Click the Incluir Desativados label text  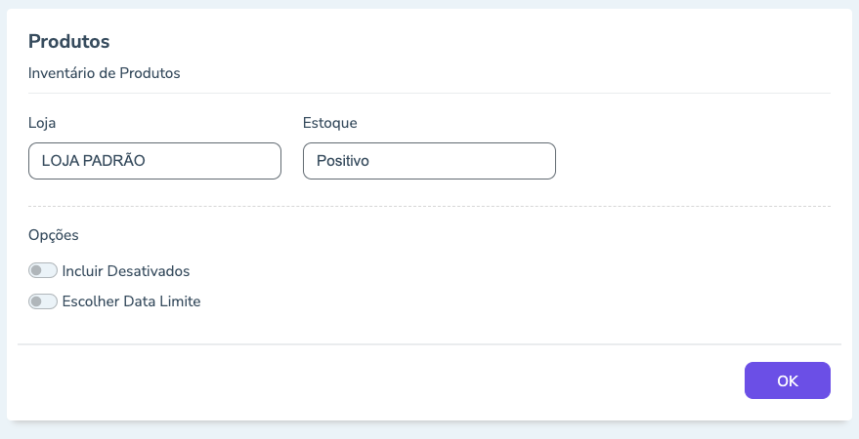pyautogui.click(x=125, y=270)
